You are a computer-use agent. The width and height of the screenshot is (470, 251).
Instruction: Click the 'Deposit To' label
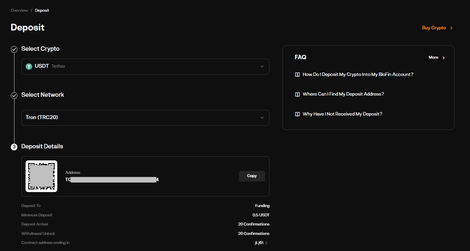click(31, 206)
